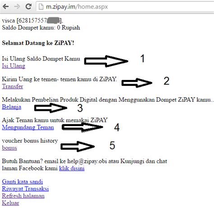Click the Ajak Teman kamu untuk memakai text

[x=55, y=120]
